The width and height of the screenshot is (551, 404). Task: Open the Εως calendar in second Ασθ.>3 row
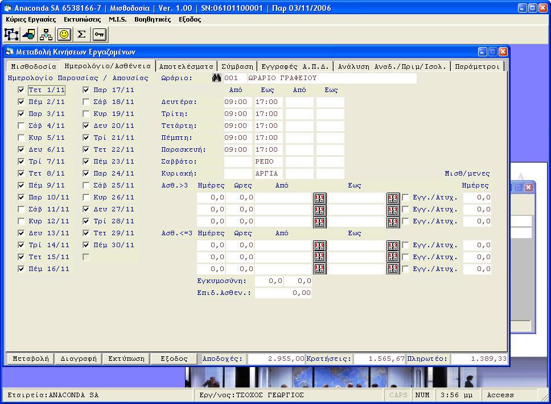(x=393, y=210)
